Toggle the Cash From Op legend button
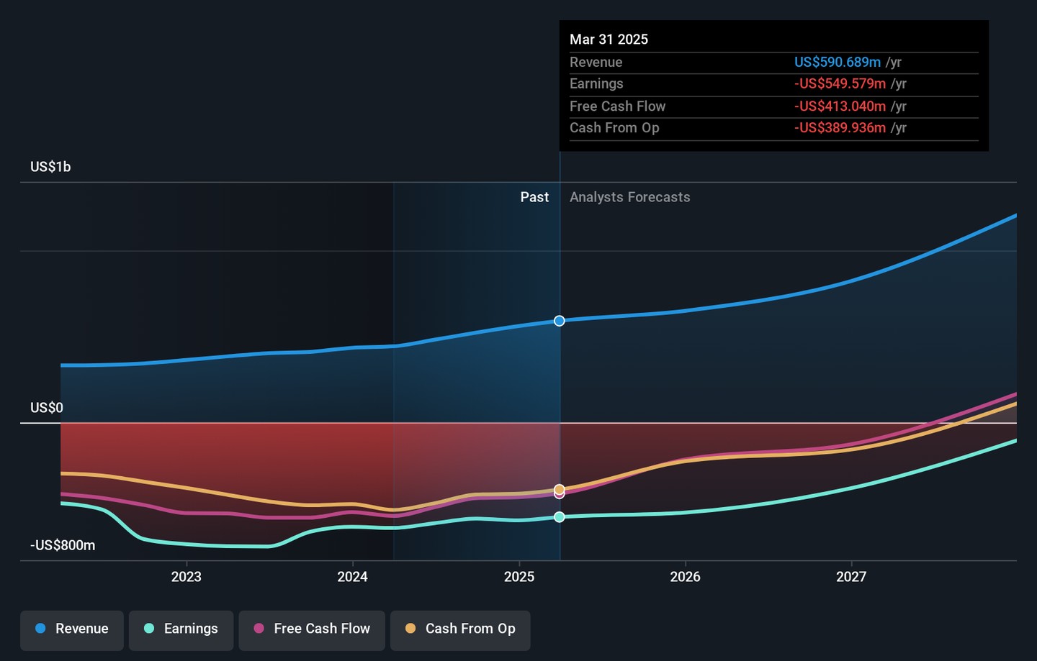Image resolution: width=1037 pixels, height=661 pixels. [460, 629]
